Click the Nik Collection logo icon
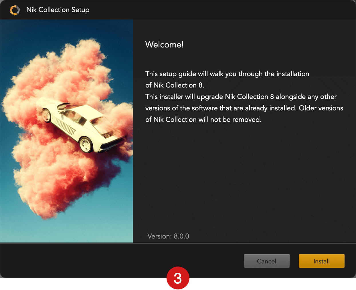Viewport: 356px width, 290px height. click(x=15, y=10)
